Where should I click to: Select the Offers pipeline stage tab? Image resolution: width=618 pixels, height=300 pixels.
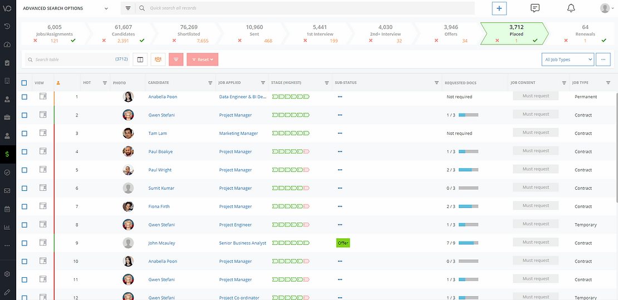pos(451,33)
